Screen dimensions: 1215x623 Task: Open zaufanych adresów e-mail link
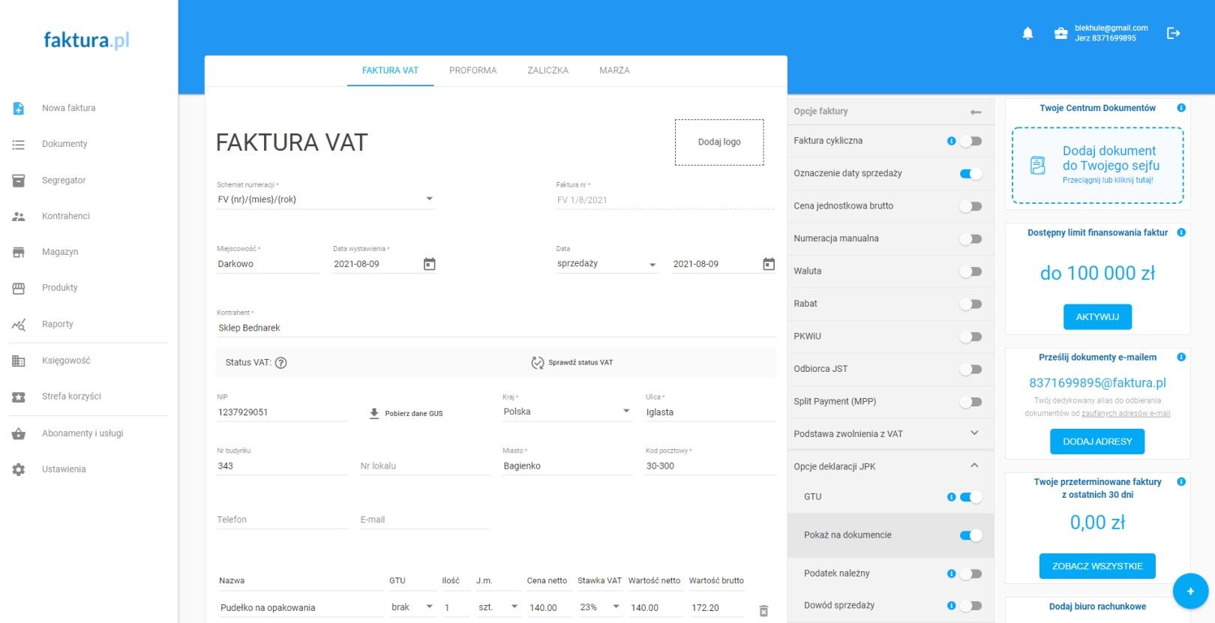tap(1126, 414)
